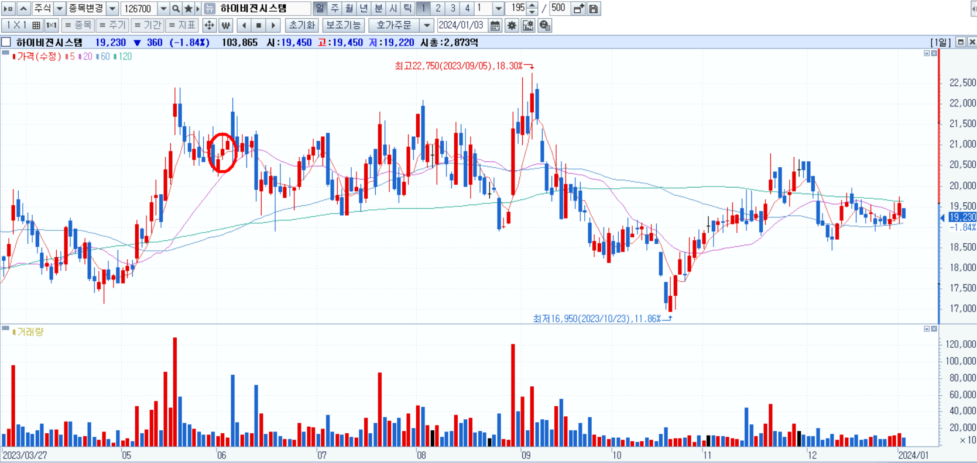Toggle the 주기 sync button
This screenshot has width=977, height=463.
click(112, 25)
